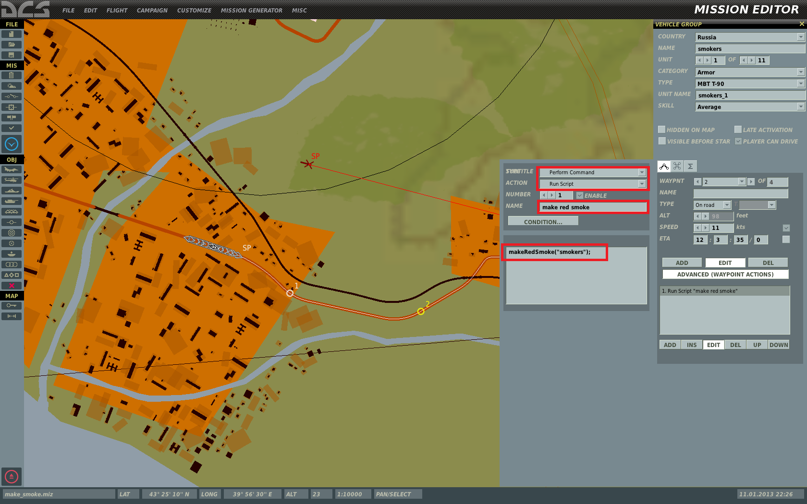Screen dimensions: 807x504
Task: Click the ADVANCED (WAYPOINT ACTIONS) button
Action: click(x=725, y=274)
